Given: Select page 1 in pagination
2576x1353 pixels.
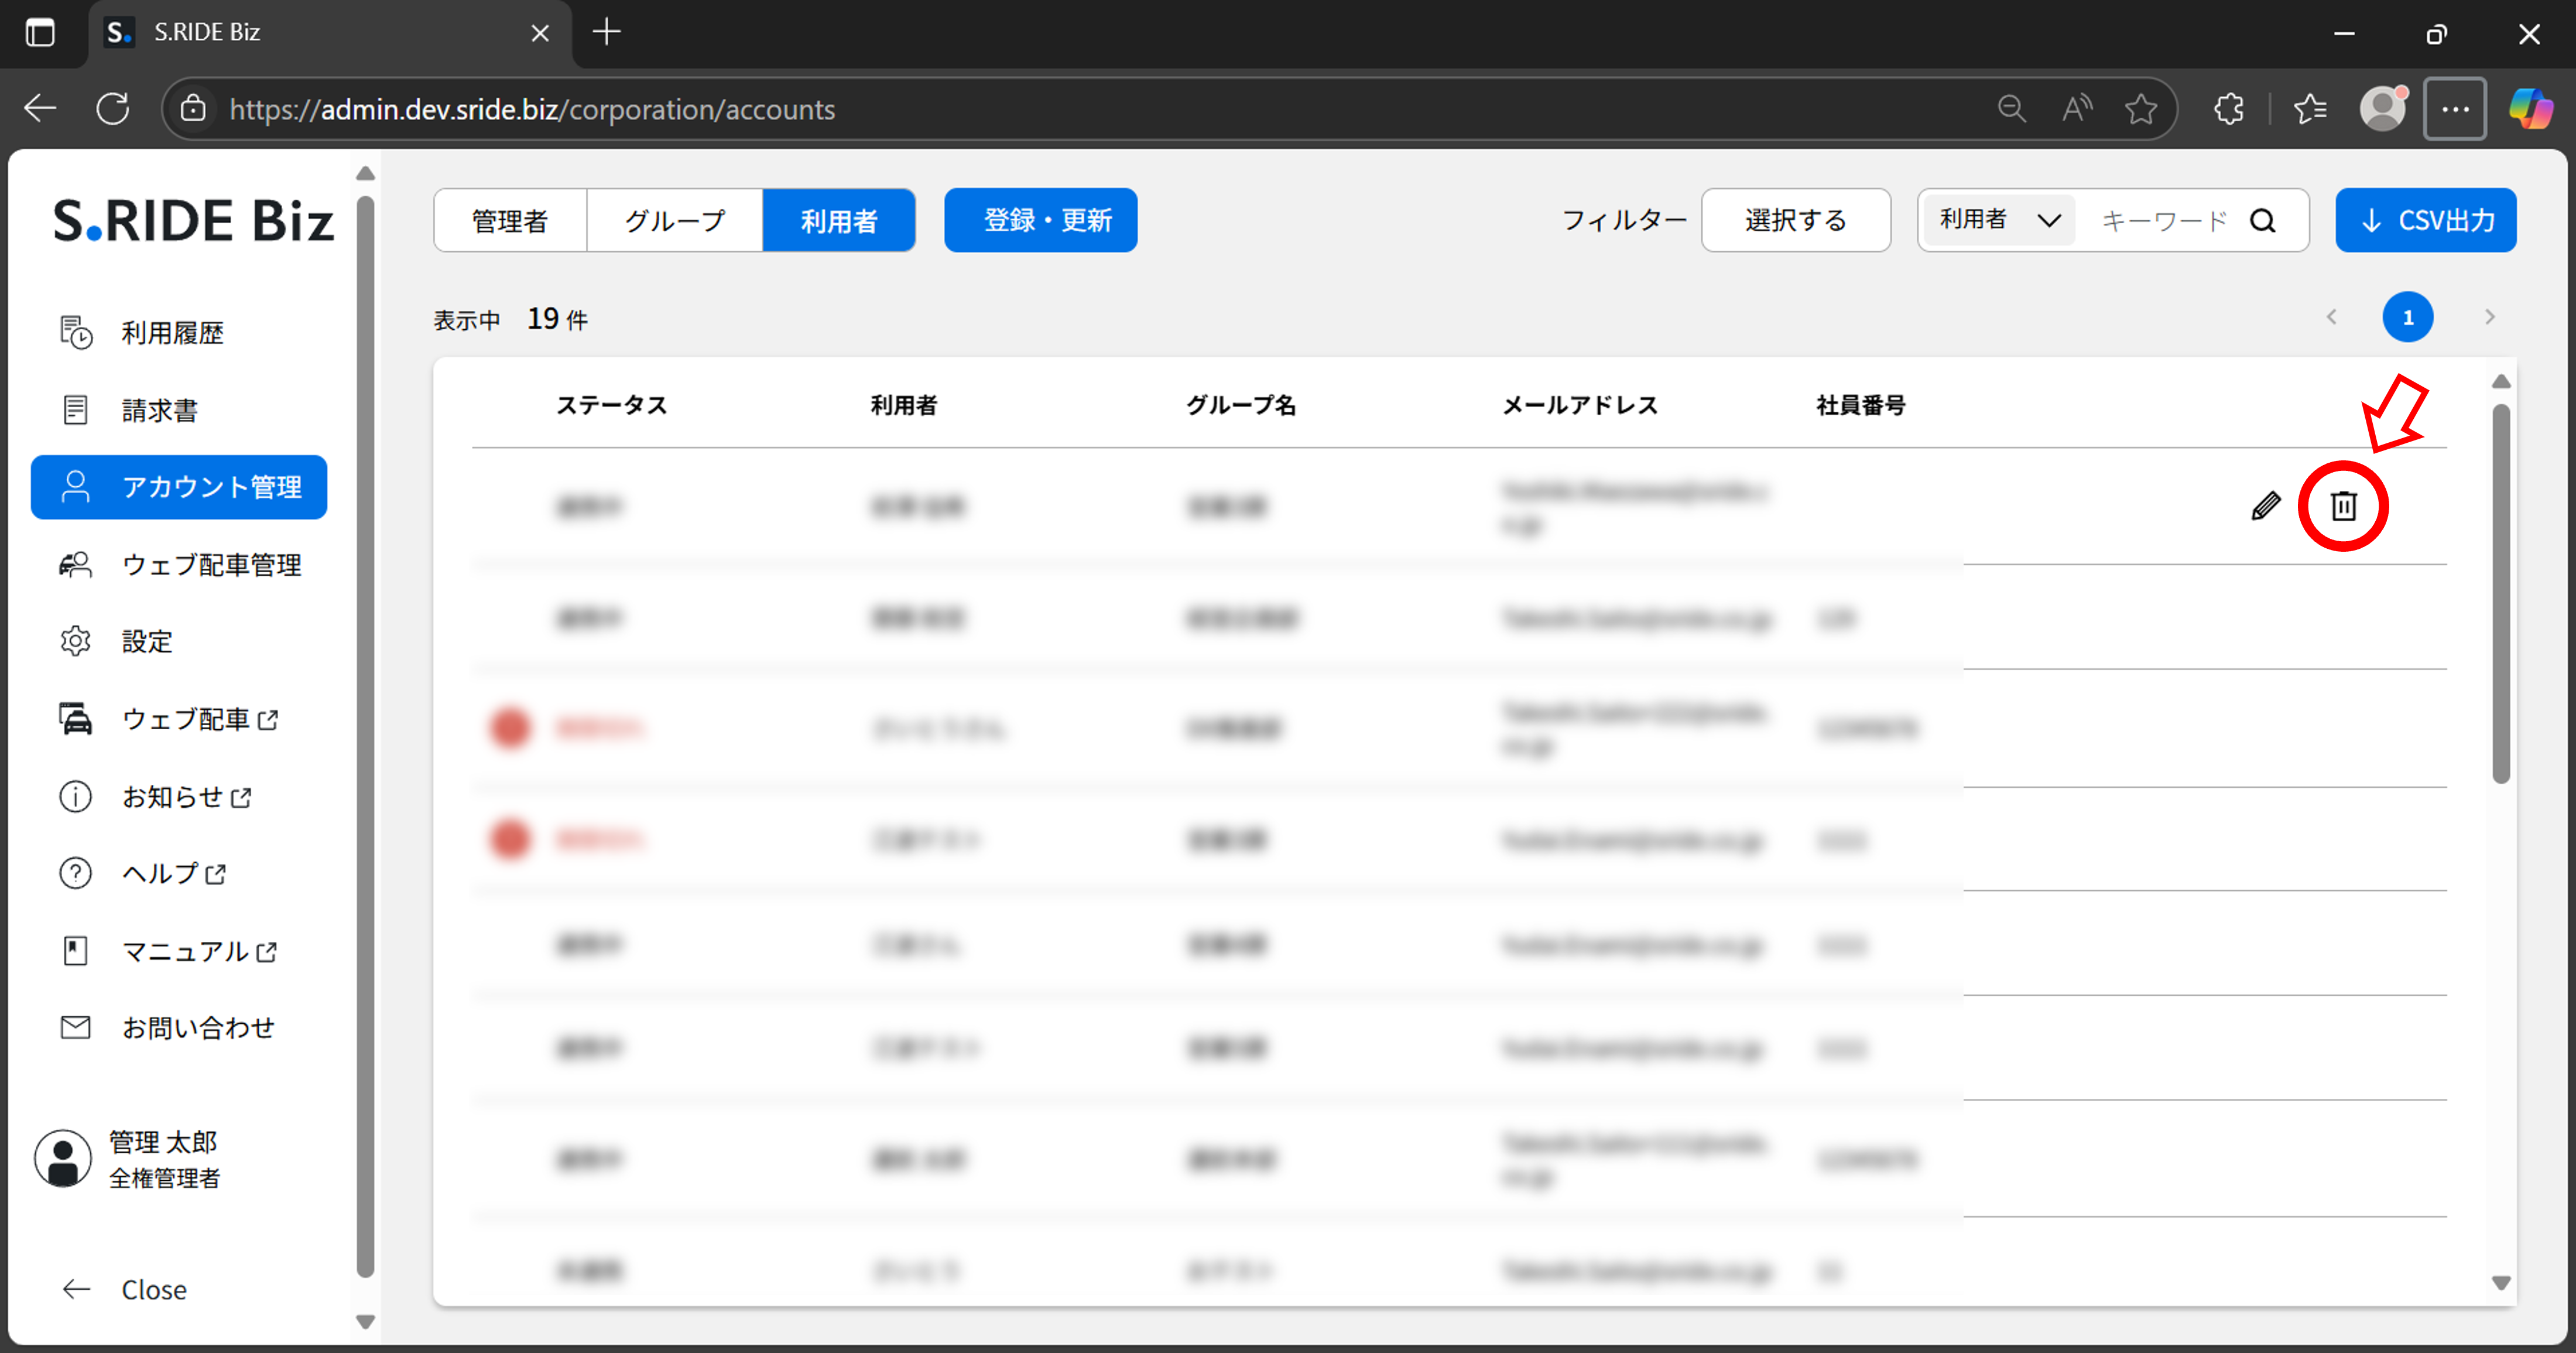Looking at the screenshot, I should pyautogui.click(x=2408, y=317).
